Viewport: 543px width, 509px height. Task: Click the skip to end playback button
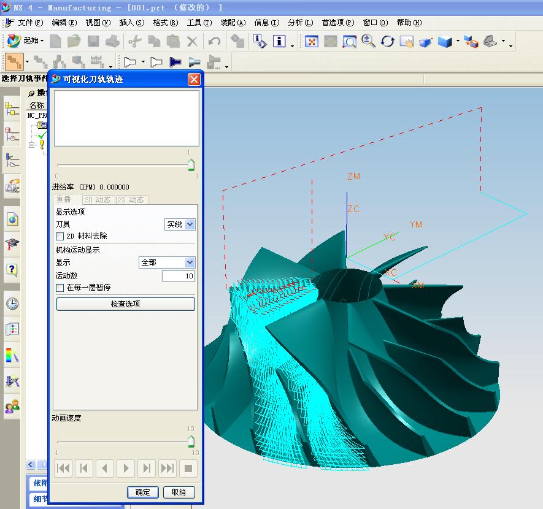pyautogui.click(x=168, y=469)
